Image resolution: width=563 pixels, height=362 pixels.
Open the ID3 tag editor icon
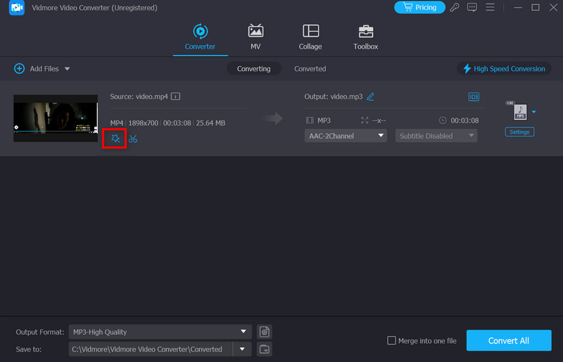474,96
